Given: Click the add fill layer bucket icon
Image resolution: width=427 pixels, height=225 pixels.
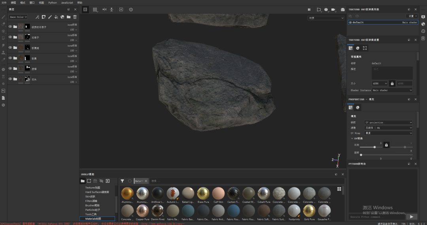Looking at the screenshot, I should click(x=56, y=17).
